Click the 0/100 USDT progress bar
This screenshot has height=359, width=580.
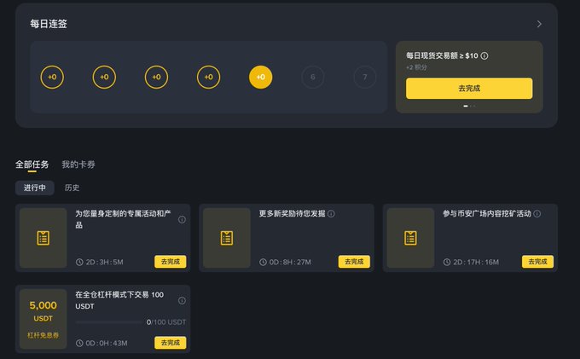coord(108,322)
